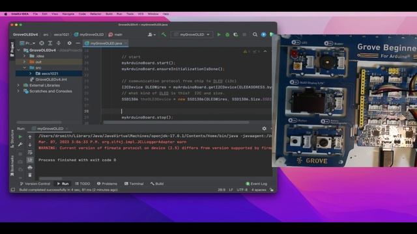
Task: Open Project panel gear options
Action: [70, 44]
